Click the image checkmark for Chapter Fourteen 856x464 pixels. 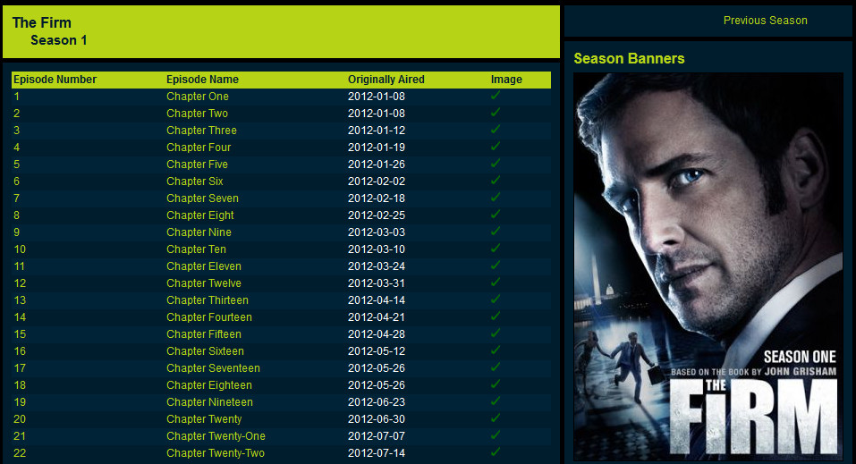click(x=496, y=316)
